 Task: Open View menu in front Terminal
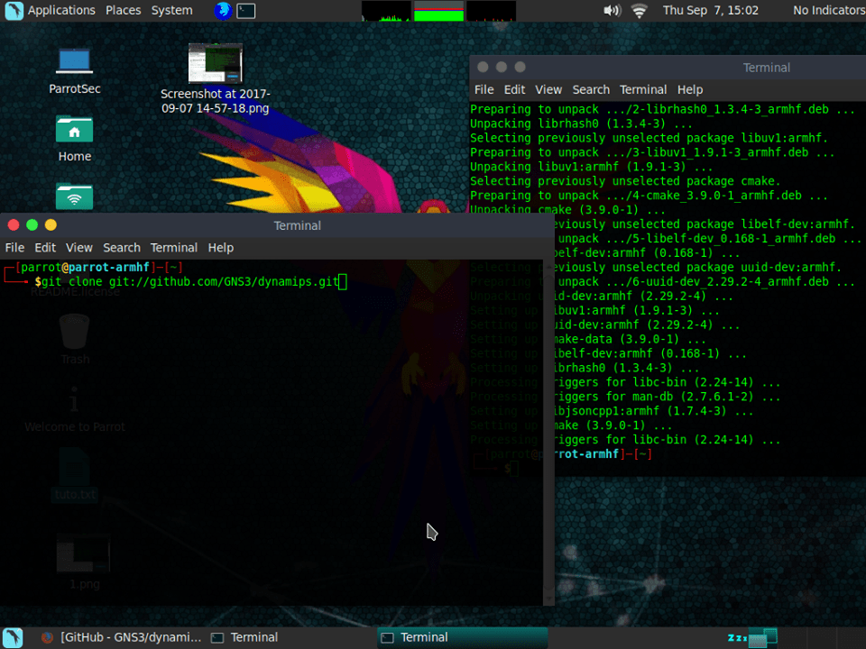click(79, 248)
